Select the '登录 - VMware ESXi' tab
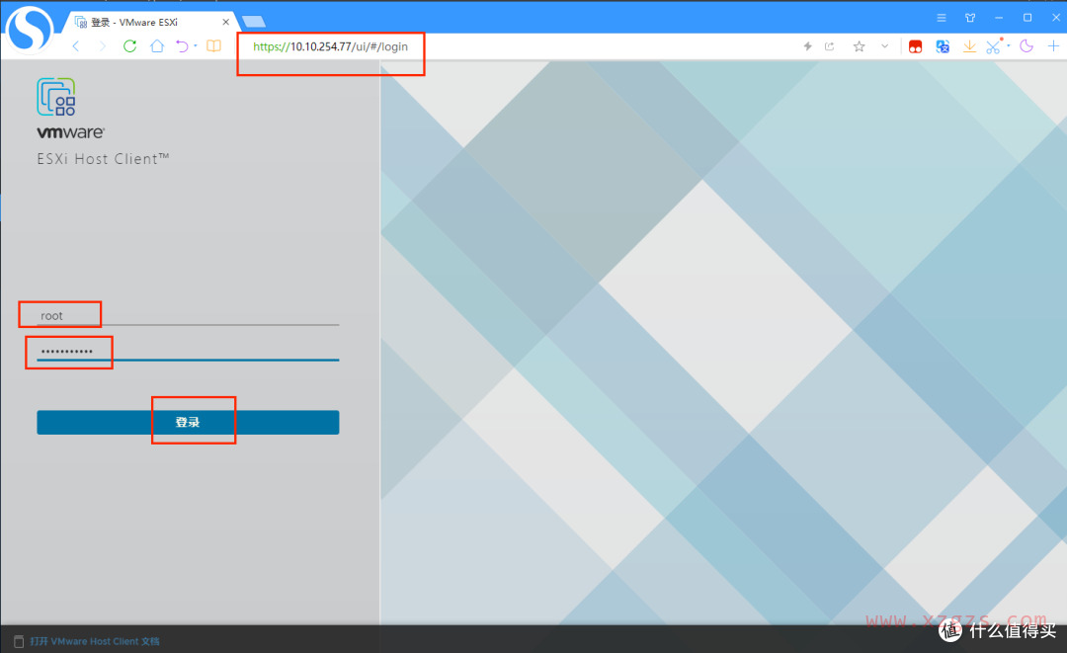Screen dimensions: 1067x653 [148, 21]
